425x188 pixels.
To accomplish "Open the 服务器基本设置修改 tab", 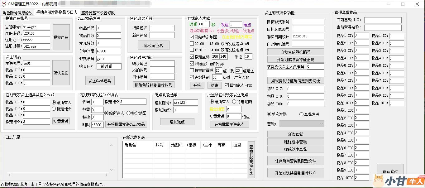I will click(x=98, y=13).
